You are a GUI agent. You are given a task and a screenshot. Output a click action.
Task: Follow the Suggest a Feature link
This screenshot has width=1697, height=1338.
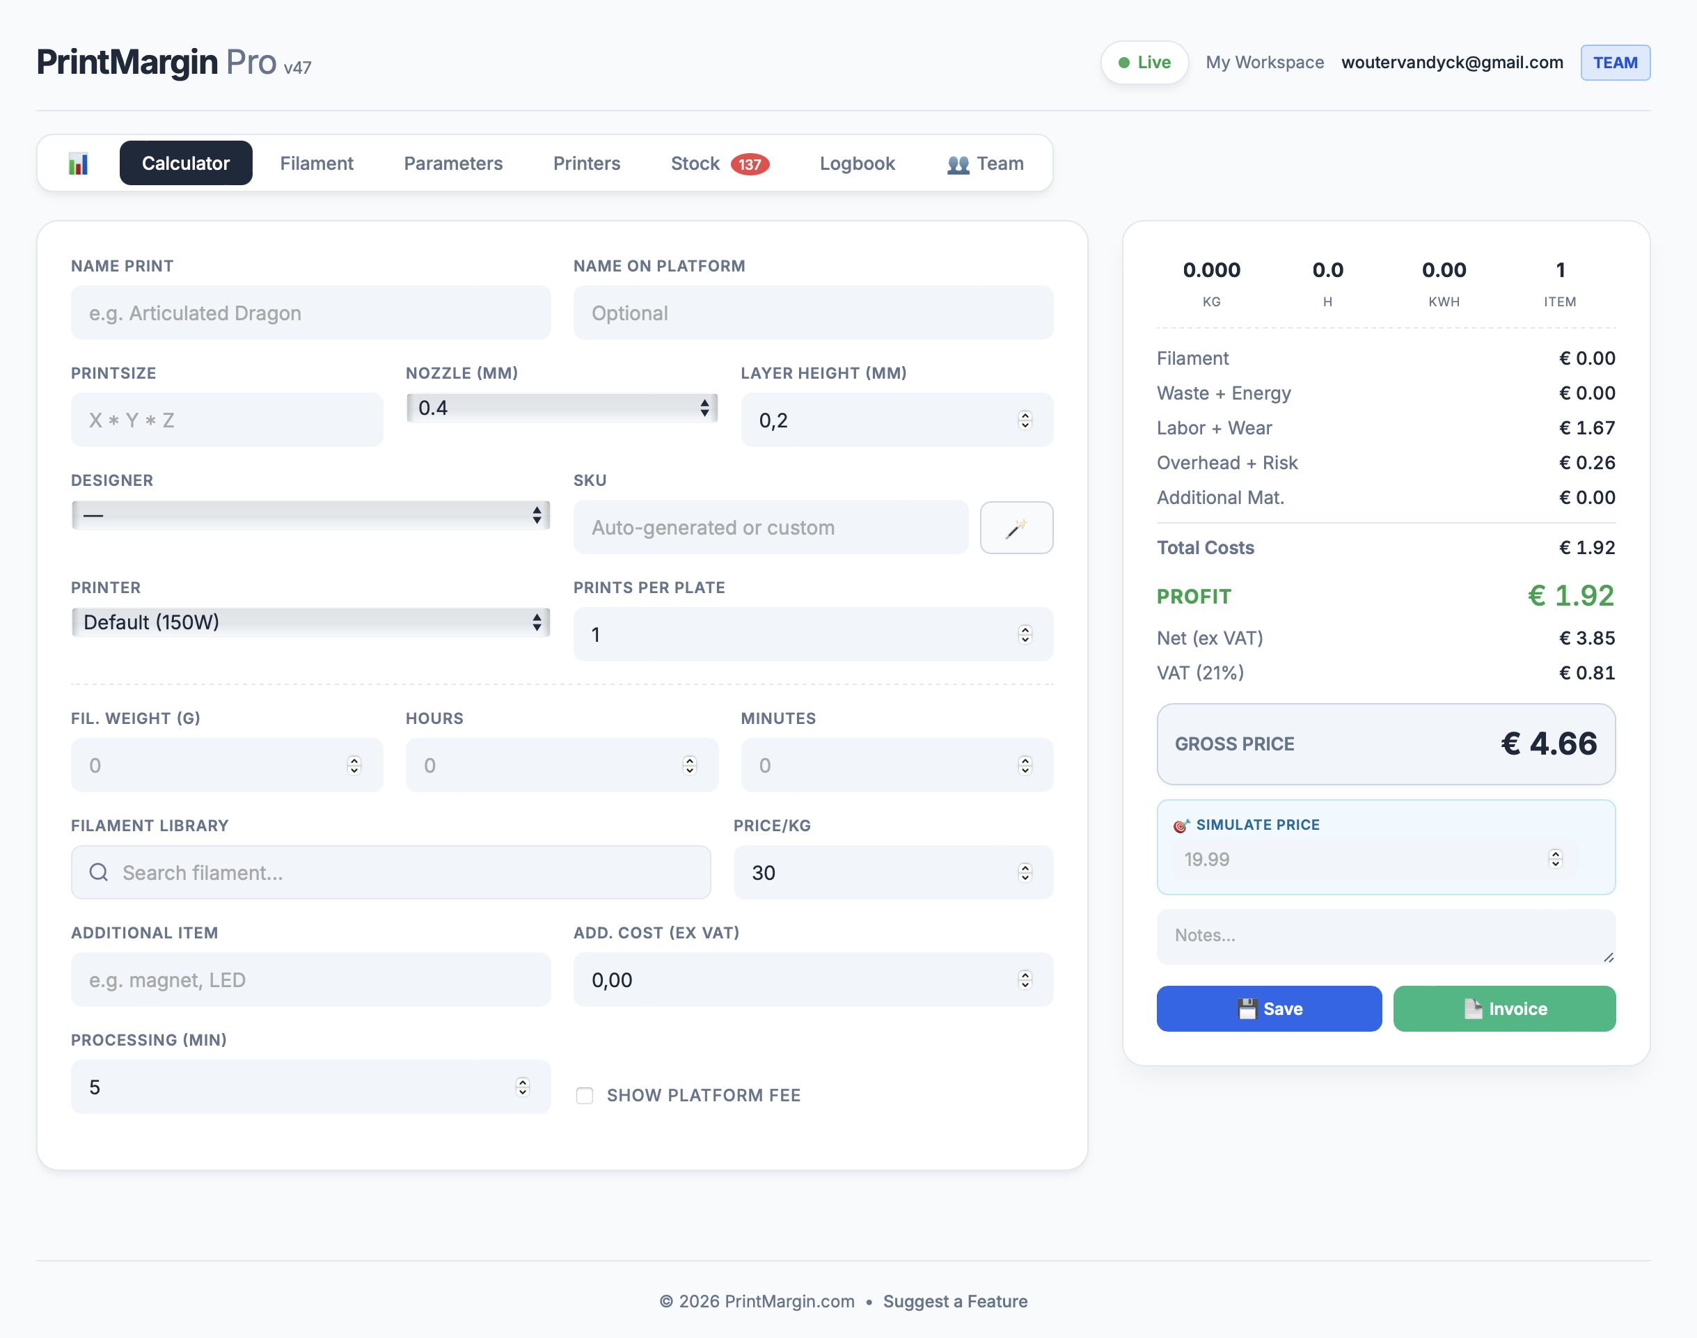[954, 1301]
